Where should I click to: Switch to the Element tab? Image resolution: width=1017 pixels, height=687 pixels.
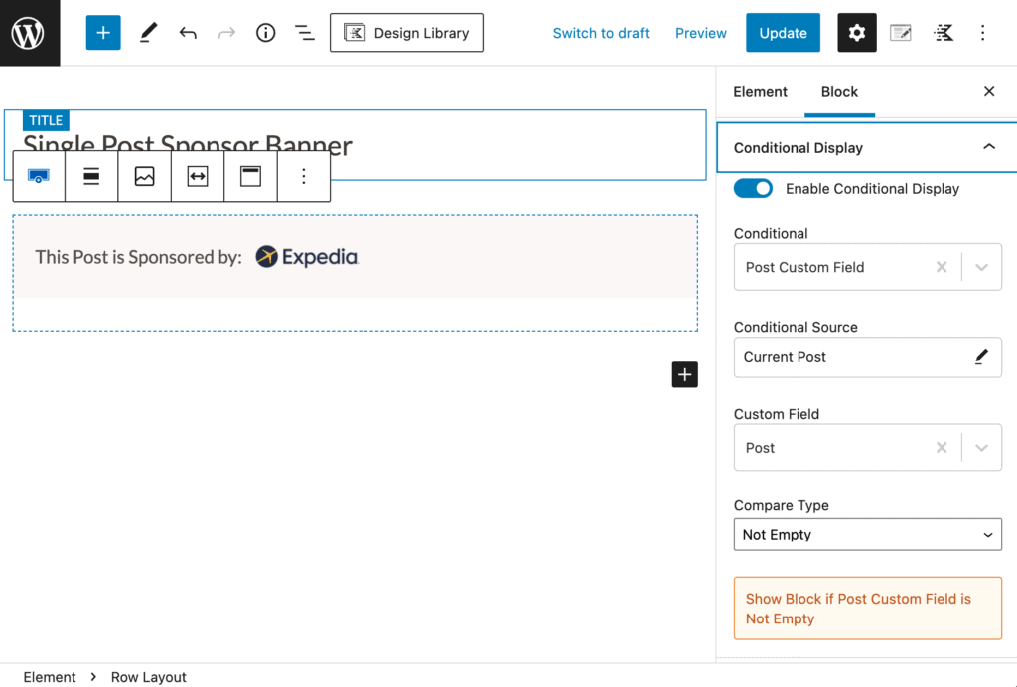[x=760, y=91]
